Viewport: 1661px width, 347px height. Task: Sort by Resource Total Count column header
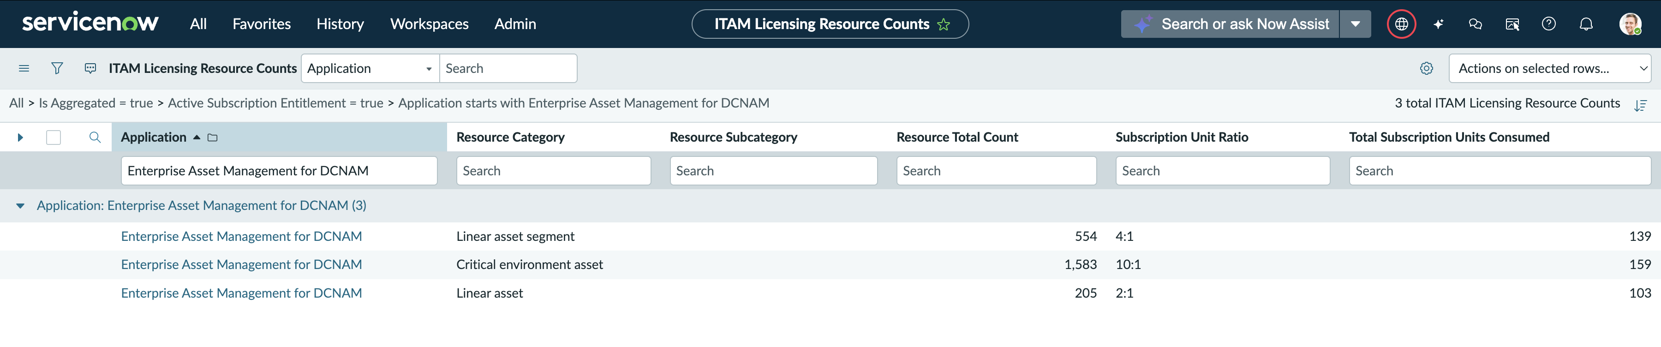957,138
